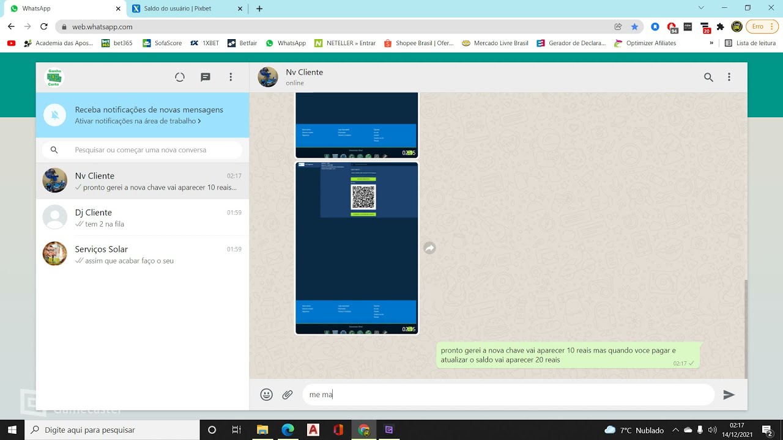Open the Office app from the taskbar

(x=338, y=430)
